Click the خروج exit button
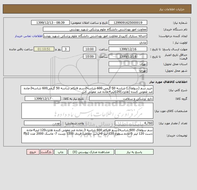 (33, 152)
